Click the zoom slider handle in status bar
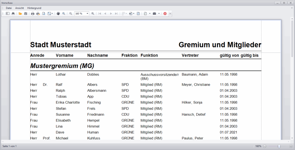Image resolution: width=295 pixels, height=150 pixels. pyautogui.click(x=279, y=146)
